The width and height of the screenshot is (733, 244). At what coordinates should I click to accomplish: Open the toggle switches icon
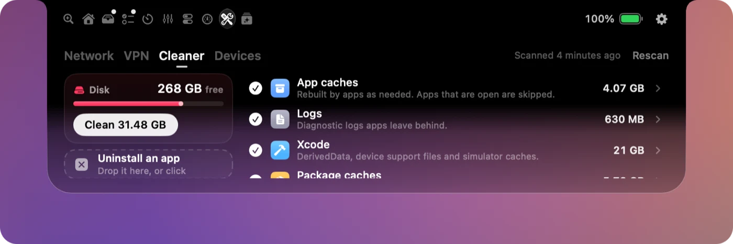[187, 19]
